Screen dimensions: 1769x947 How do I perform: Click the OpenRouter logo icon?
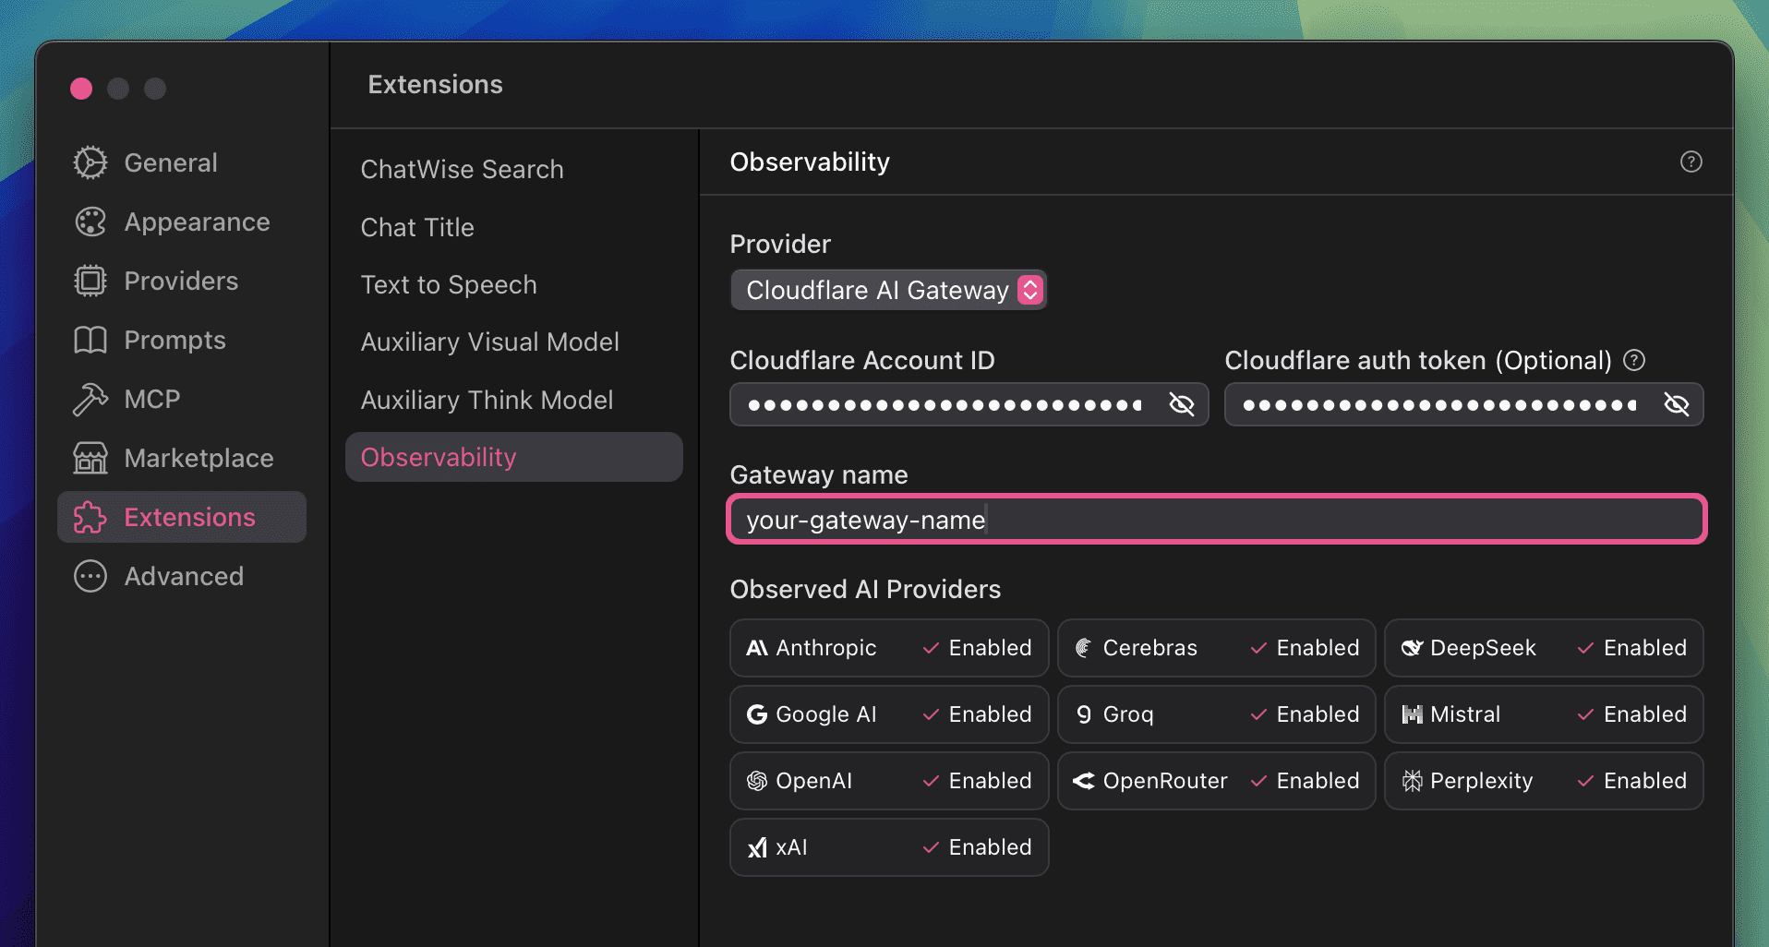tap(1084, 781)
